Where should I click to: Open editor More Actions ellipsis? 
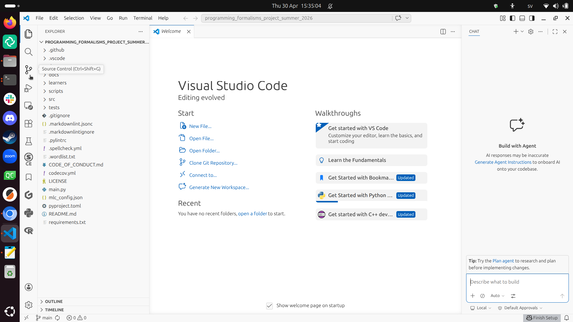pos(453,32)
